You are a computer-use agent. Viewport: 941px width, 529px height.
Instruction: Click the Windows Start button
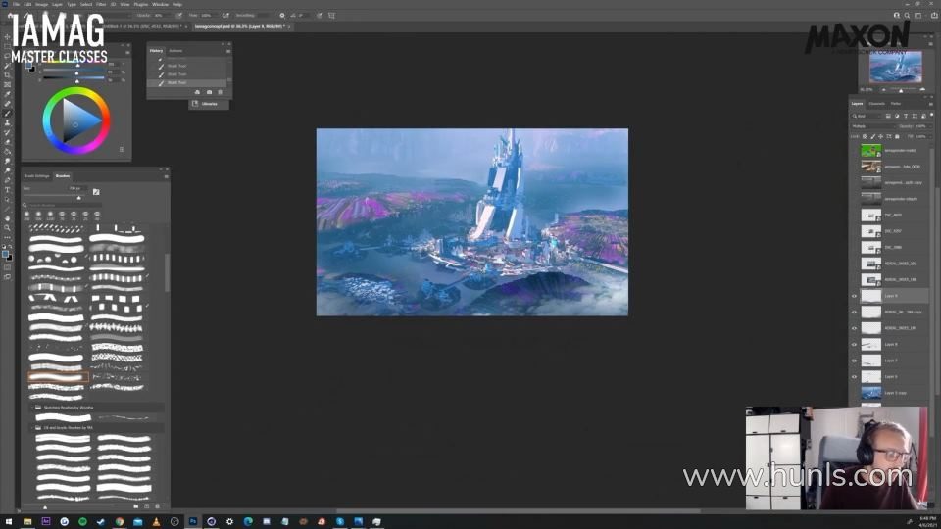(x=9, y=522)
